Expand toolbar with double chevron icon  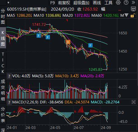click(133, 2)
